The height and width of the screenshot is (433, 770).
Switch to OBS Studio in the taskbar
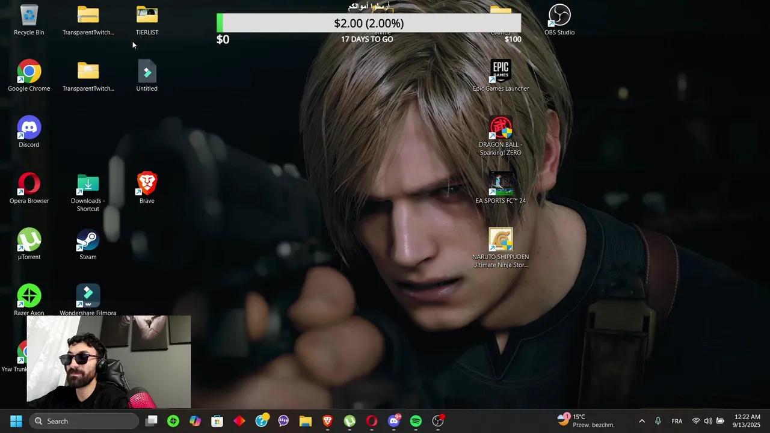(x=438, y=421)
